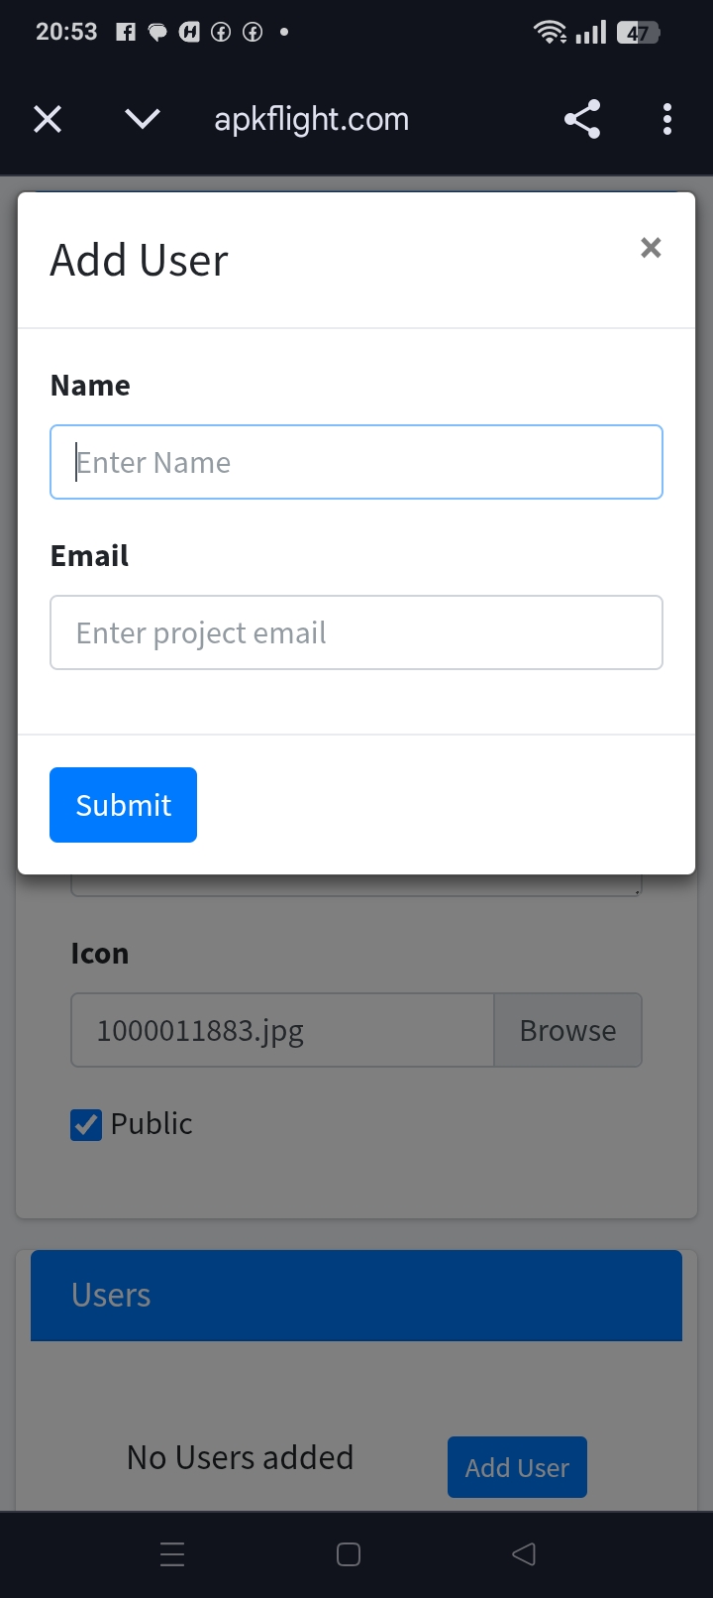Open the three-dot overflow menu
713x1598 pixels.
click(667, 119)
